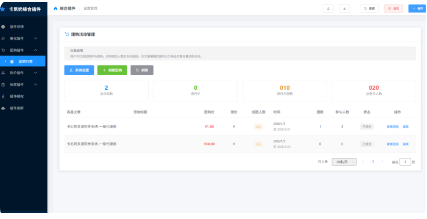Collapse the 团购插件 sidebar submenu
Viewport: 427px width, 219px height.
(x=36, y=50)
